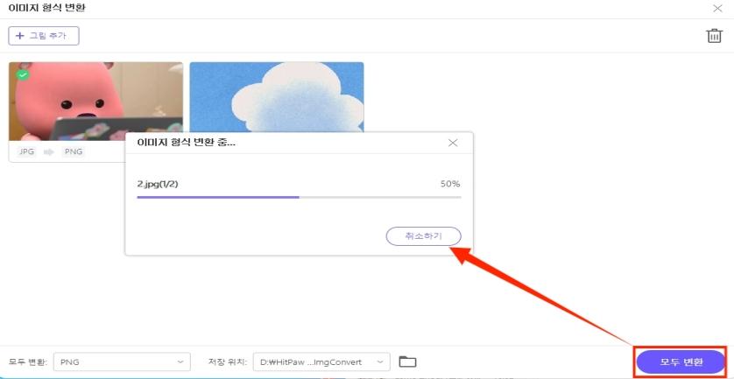Click the '그림 추가' add image button
This screenshot has height=379, width=734.
click(x=44, y=36)
